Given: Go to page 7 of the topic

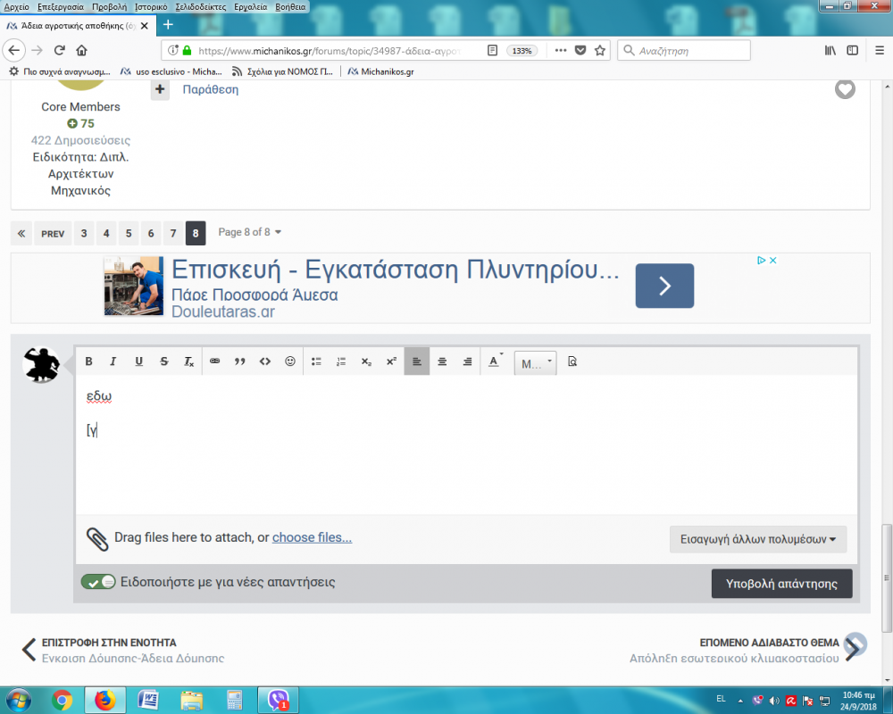Looking at the screenshot, I should click(173, 234).
